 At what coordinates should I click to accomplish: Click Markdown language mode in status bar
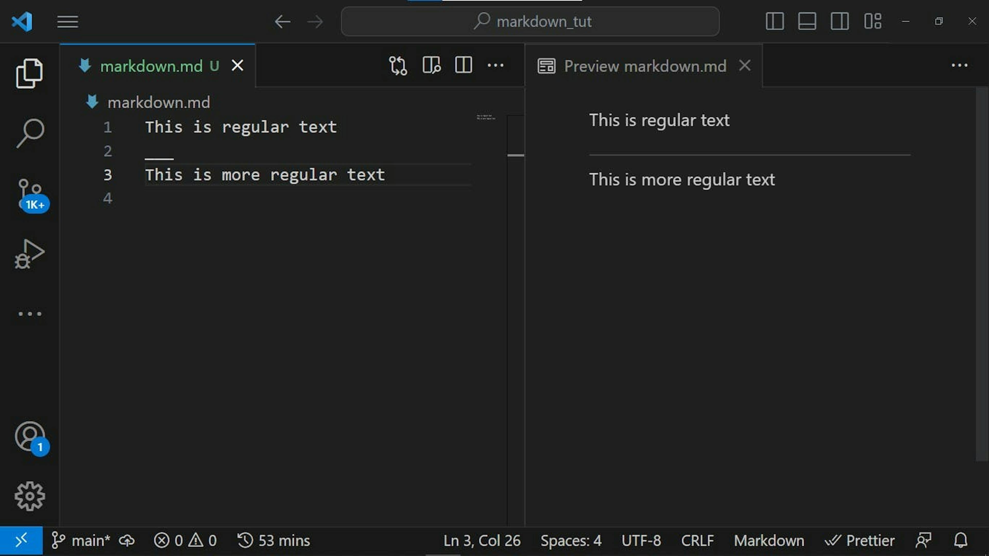pos(769,541)
